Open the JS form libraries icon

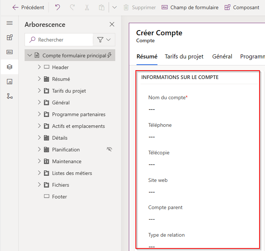(10, 82)
